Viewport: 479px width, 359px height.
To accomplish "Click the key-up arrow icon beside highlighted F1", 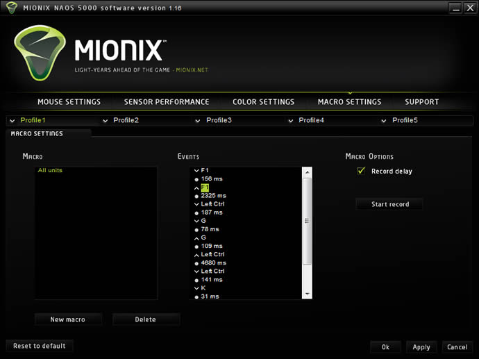I will 196,188.
